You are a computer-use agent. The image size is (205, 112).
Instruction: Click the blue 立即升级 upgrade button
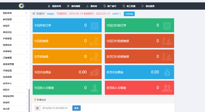(129, 14)
